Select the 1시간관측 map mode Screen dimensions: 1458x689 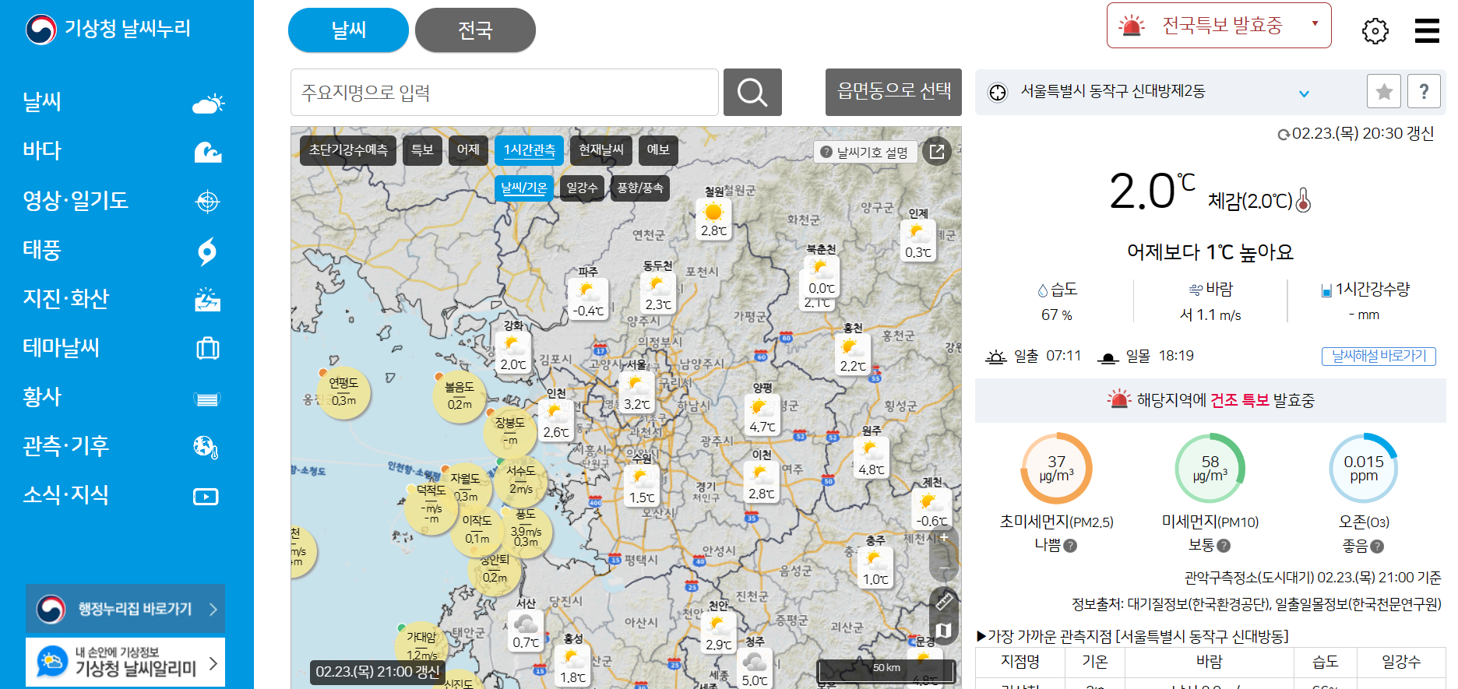tap(530, 150)
